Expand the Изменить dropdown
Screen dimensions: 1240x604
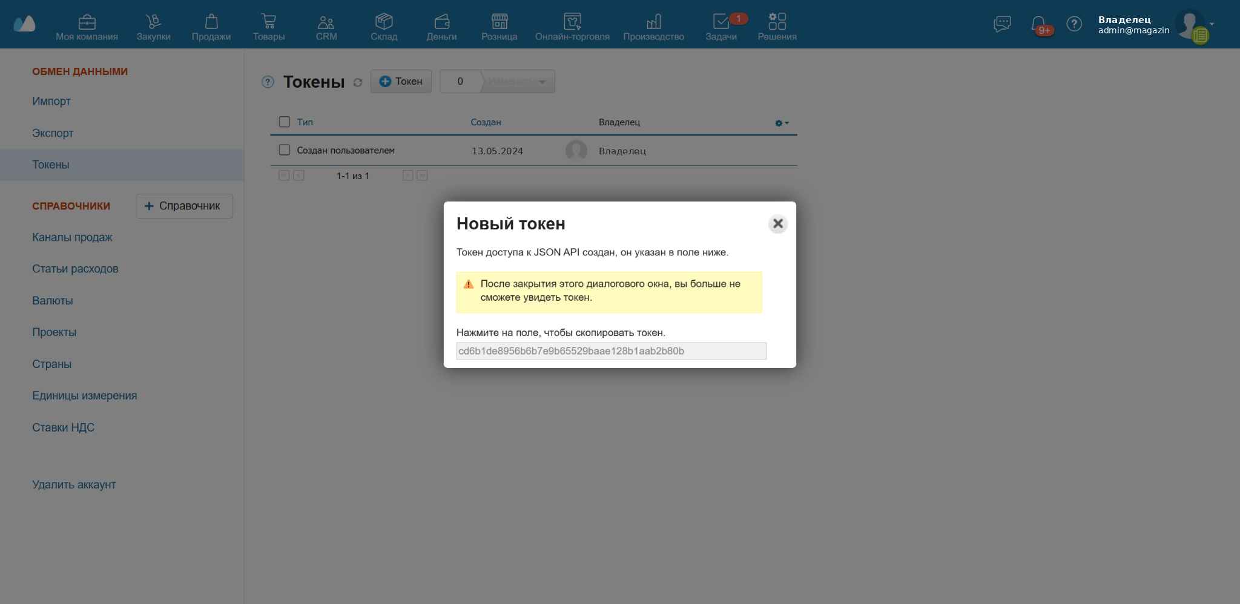[x=518, y=82]
